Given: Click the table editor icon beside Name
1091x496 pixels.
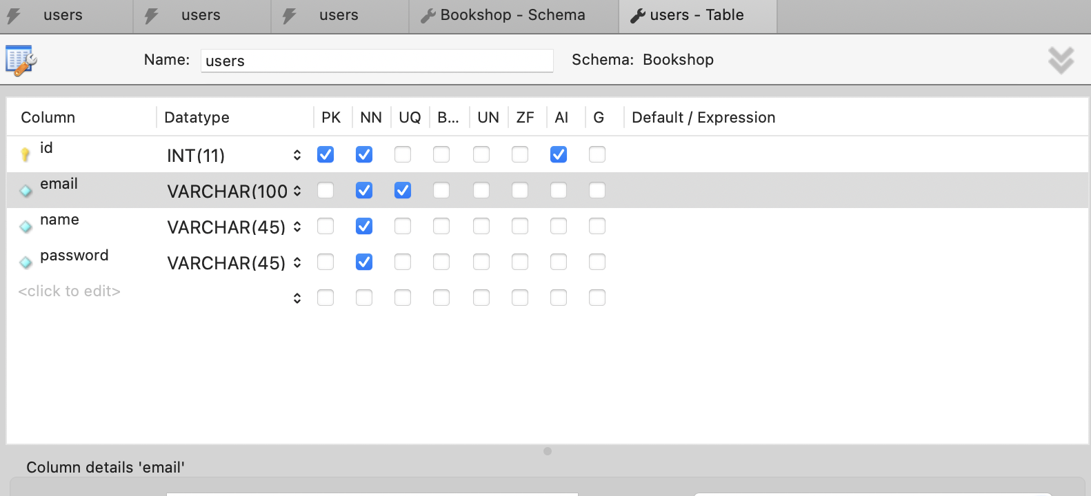Looking at the screenshot, I should [21, 61].
